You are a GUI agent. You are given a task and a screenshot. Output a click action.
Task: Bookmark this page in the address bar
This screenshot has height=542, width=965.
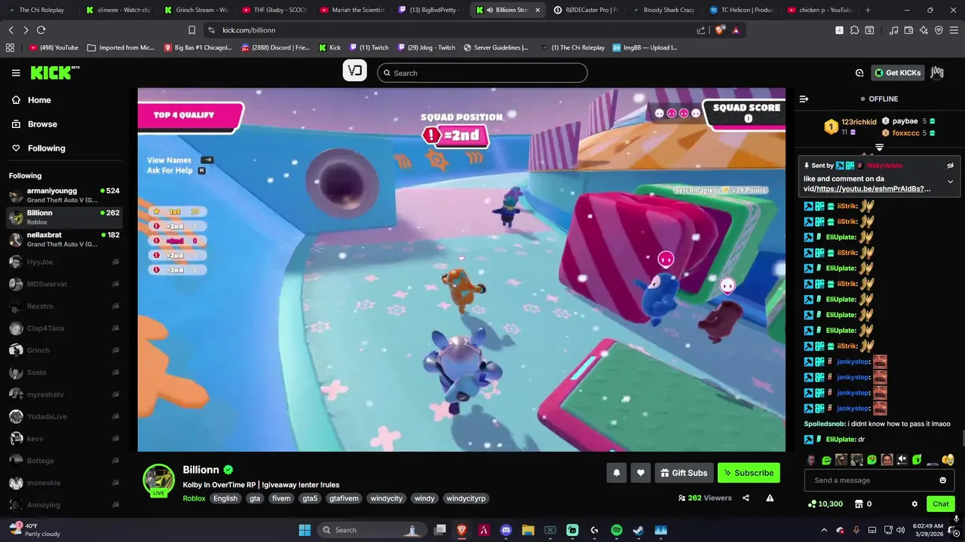tap(191, 30)
